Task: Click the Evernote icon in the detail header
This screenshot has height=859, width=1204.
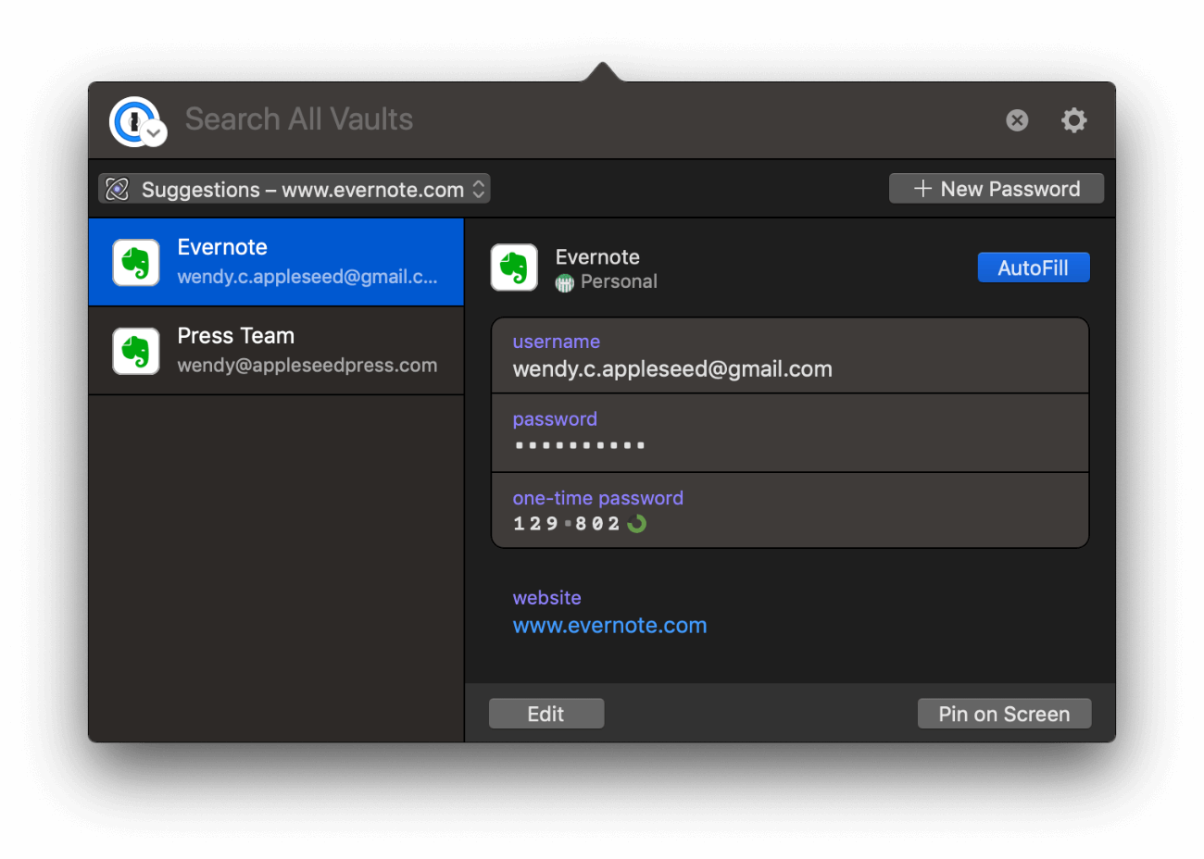Action: coord(515,267)
